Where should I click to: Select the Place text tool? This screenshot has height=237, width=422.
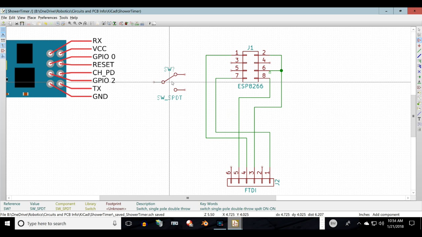coord(419,119)
